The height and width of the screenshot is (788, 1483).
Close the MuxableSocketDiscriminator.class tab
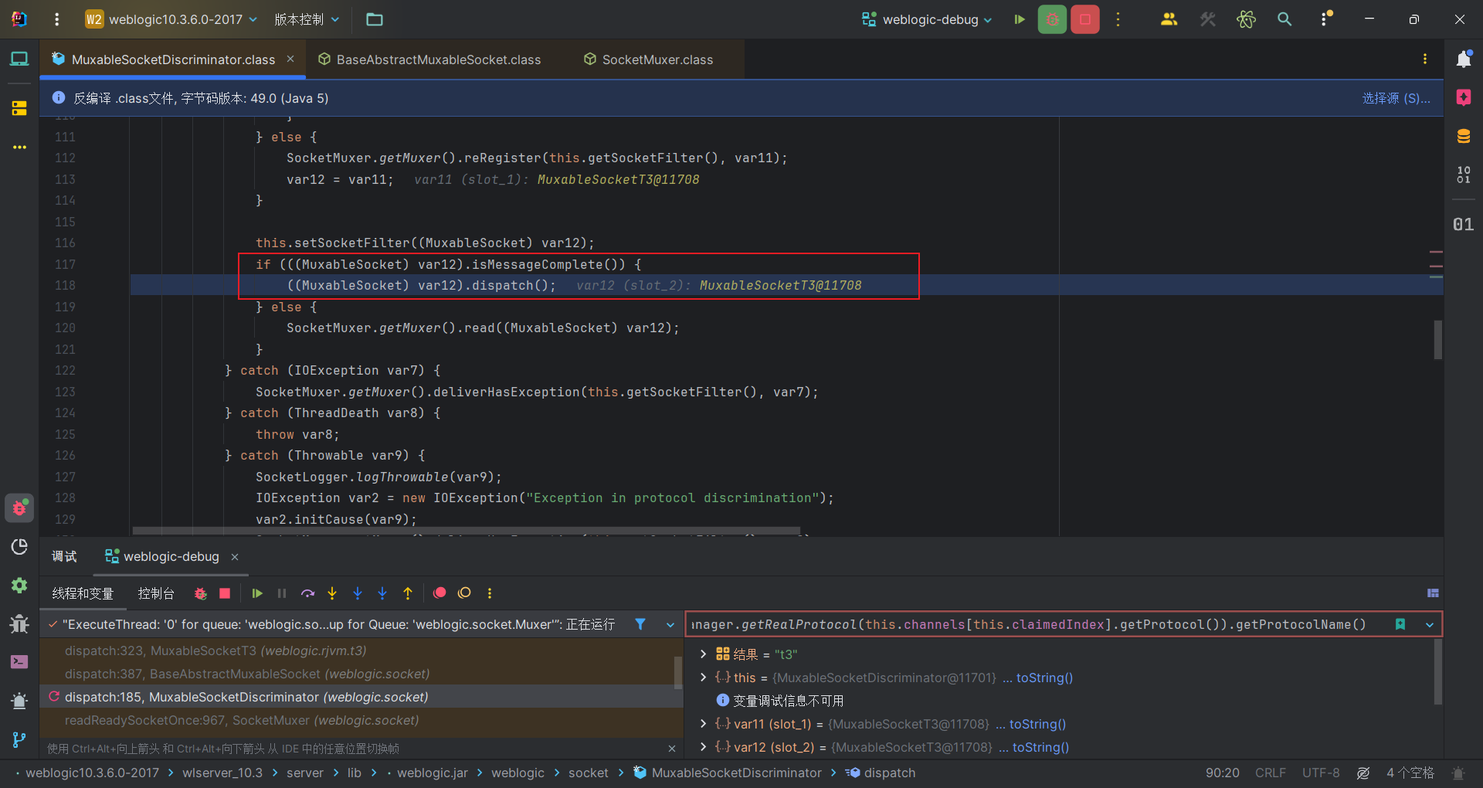point(290,59)
